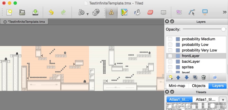The width and height of the screenshot is (228, 110).
Task: Save the map with the green arrow icon
Action: coord(35,12)
